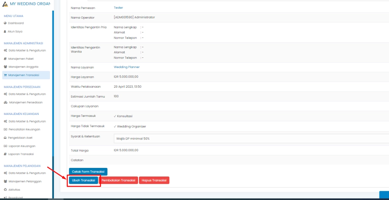The width and height of the screenshot is (389, 200).
Task: Click the Manajemen Transaksi cart icon
Action: point(5,75)
